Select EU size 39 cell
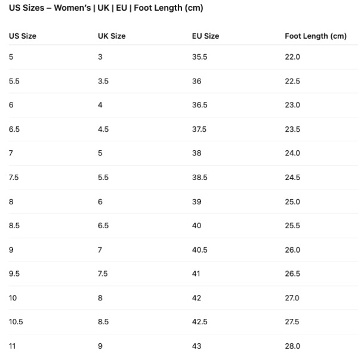358x357 pixels. (x=196, y=202)
